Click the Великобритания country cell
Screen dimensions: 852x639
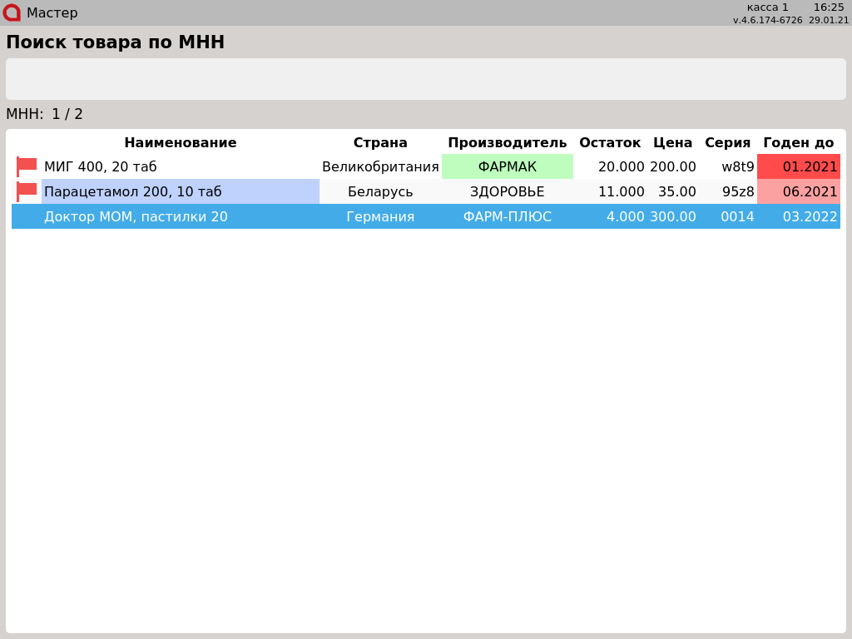(380, 166)
